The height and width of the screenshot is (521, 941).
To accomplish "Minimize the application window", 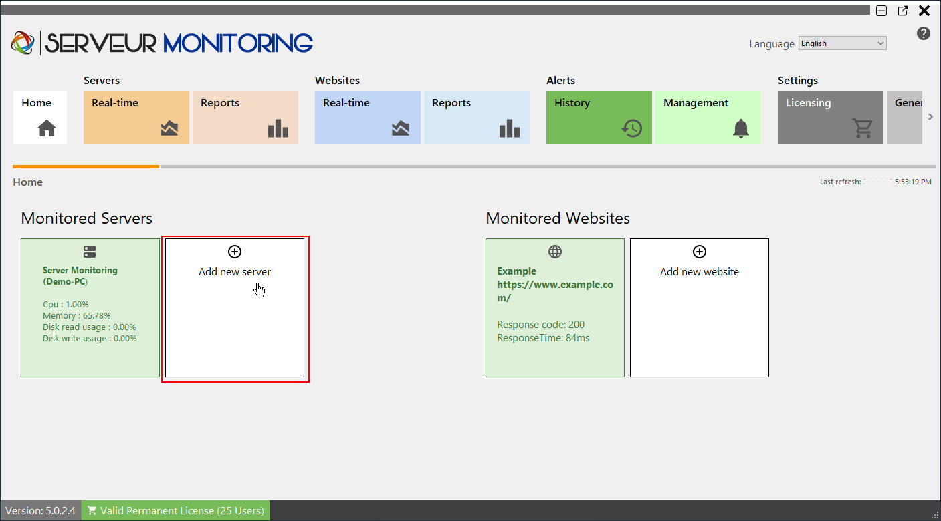I will pyautogui.click(x=881, y=11).
